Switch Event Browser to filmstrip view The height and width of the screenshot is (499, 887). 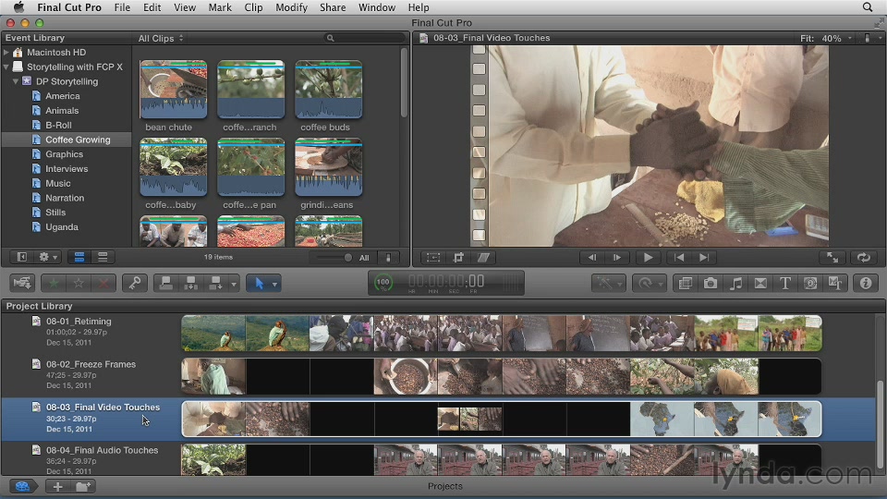[79, 257]
